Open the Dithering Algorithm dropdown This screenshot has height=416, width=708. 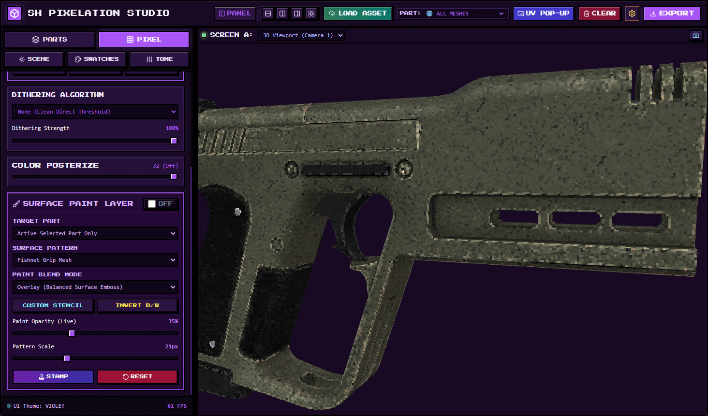95,112
